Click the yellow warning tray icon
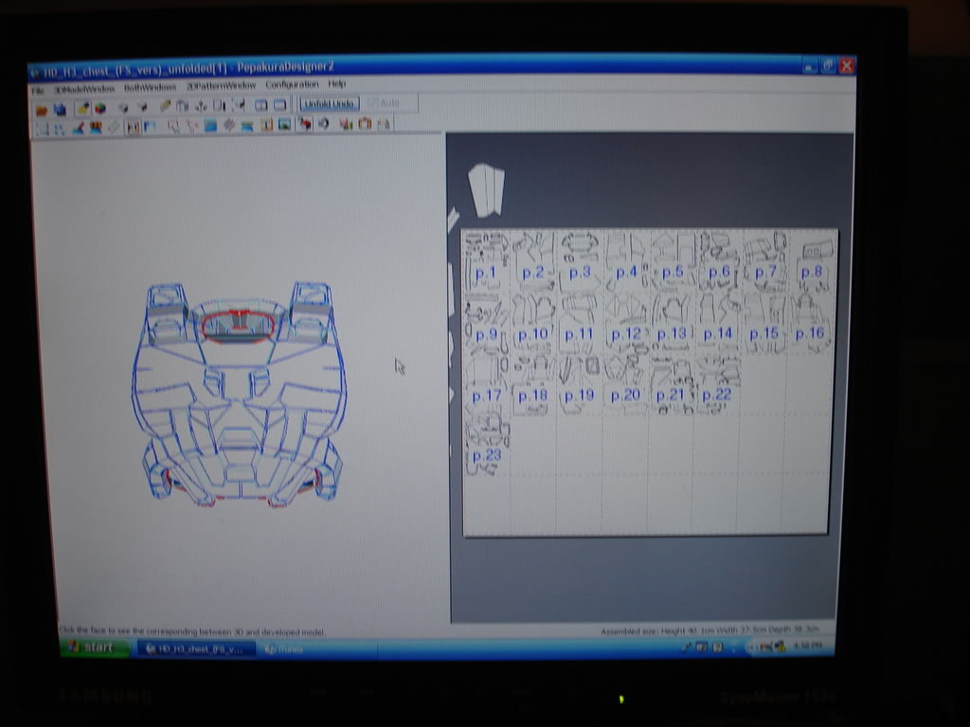The height and width of the screenshot is (727, 970). 781,647
